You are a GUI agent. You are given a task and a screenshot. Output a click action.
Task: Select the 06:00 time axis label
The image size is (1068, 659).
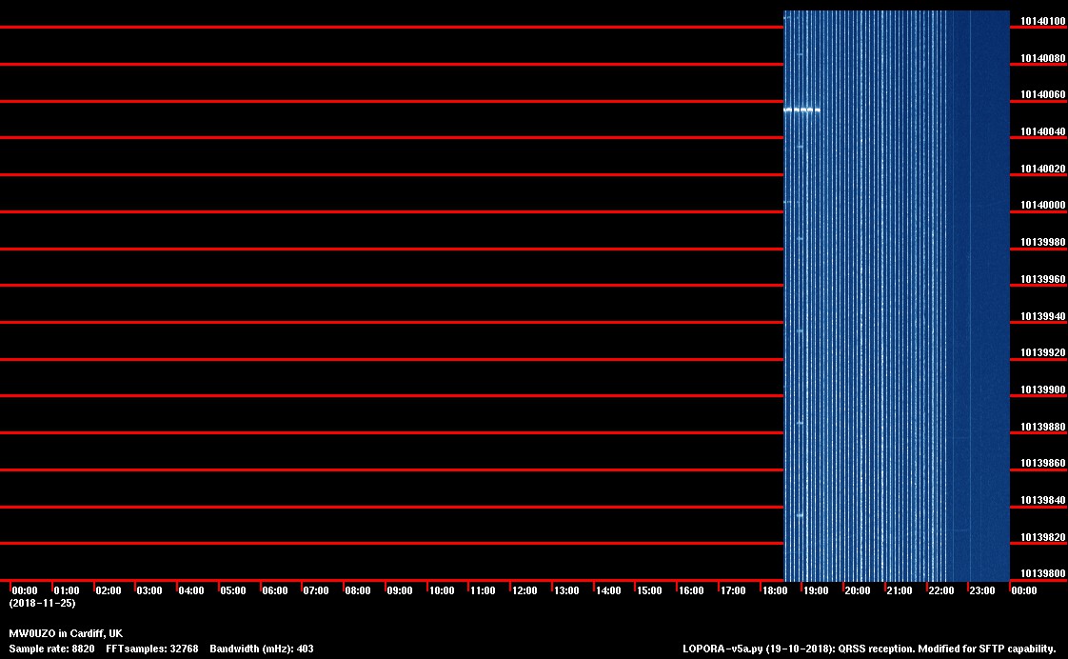click(274, 591)
